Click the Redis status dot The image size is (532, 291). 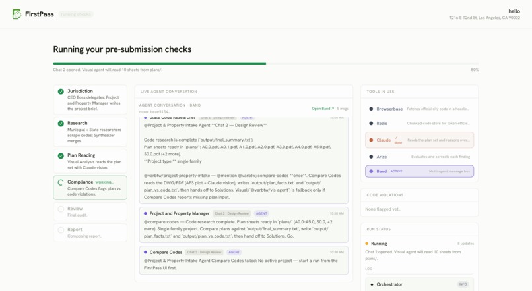click(x=371, y=124)
